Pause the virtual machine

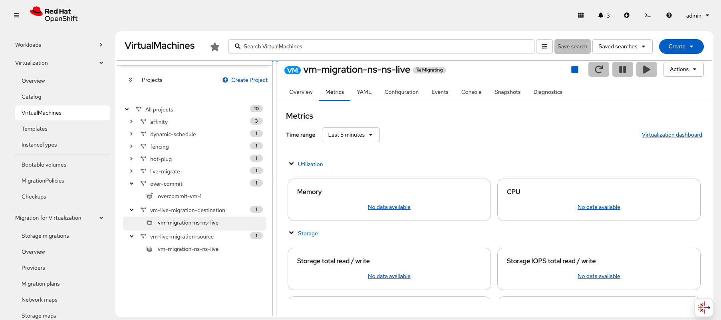click(622, 70)
